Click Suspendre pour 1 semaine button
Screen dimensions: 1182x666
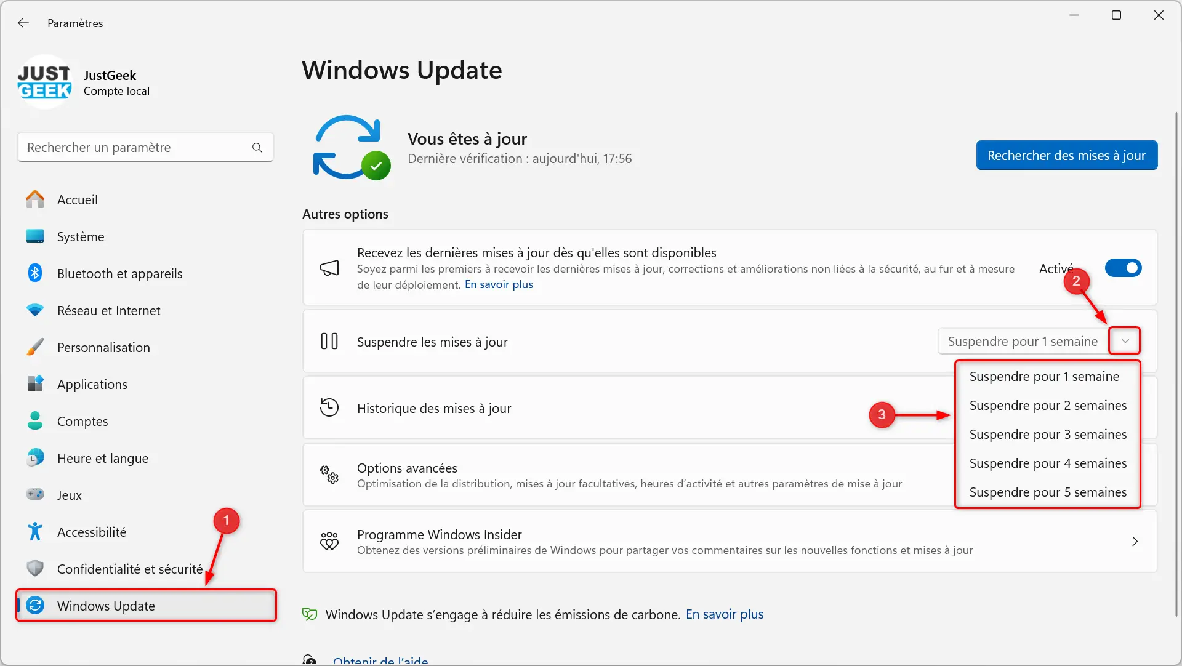(x=1023, y=341)
